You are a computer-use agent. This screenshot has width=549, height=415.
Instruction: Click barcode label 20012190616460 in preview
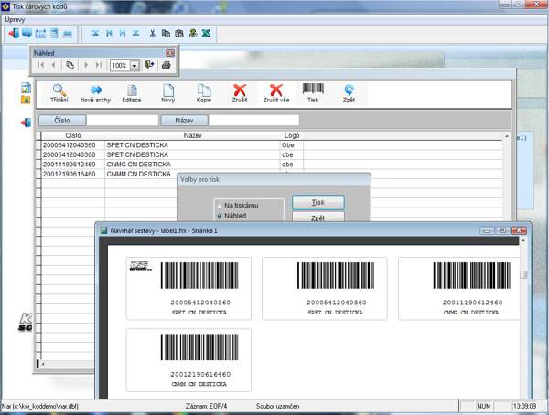coord(188,360)
